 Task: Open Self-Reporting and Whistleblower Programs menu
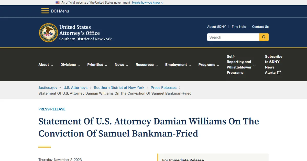pyautogui.click(x=239, y=64)
